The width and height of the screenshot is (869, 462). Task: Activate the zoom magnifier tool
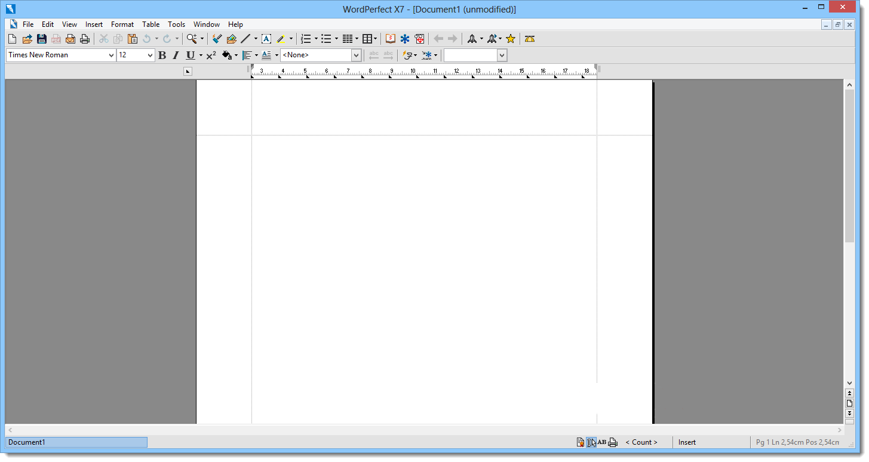(x=192, y=39)
